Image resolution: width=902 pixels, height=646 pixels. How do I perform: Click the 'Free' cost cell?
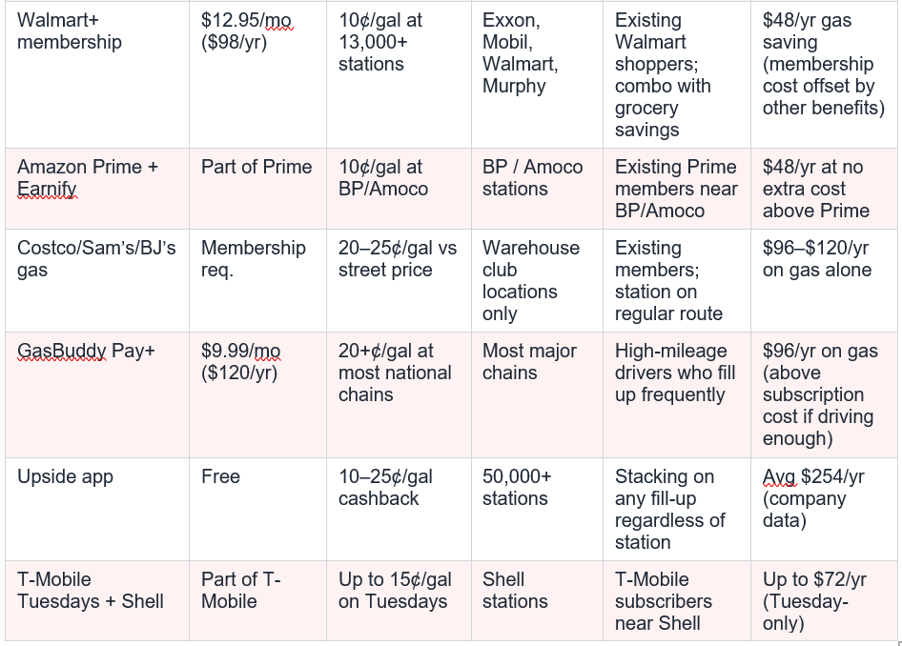pyautogui.click(x=257, y=509)
